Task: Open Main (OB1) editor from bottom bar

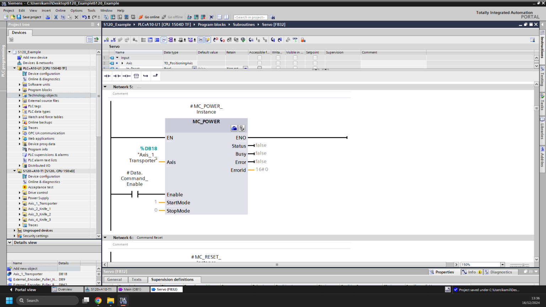Action: [x=132, y=290]
